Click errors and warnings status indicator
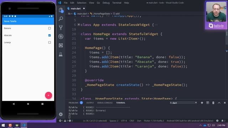The image size is (228, 128). tap(66, 121)
